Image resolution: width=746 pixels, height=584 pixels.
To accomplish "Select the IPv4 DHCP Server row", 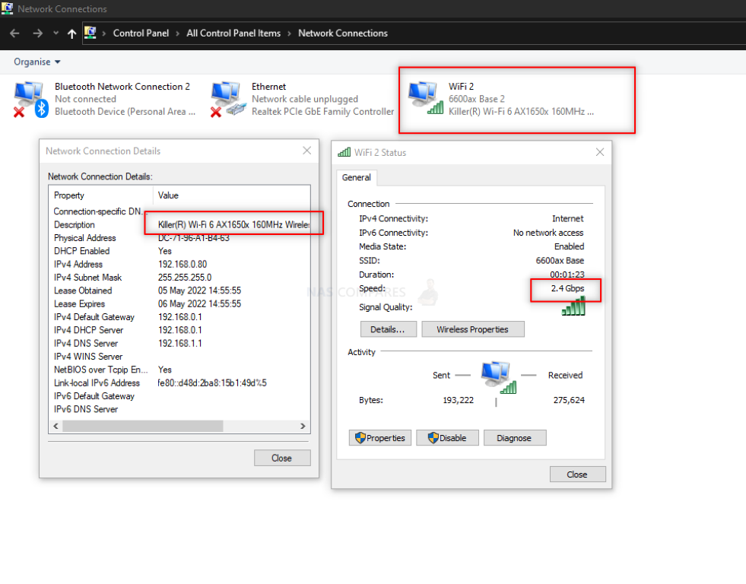I will pyautogui.click(x=181, y=330).
